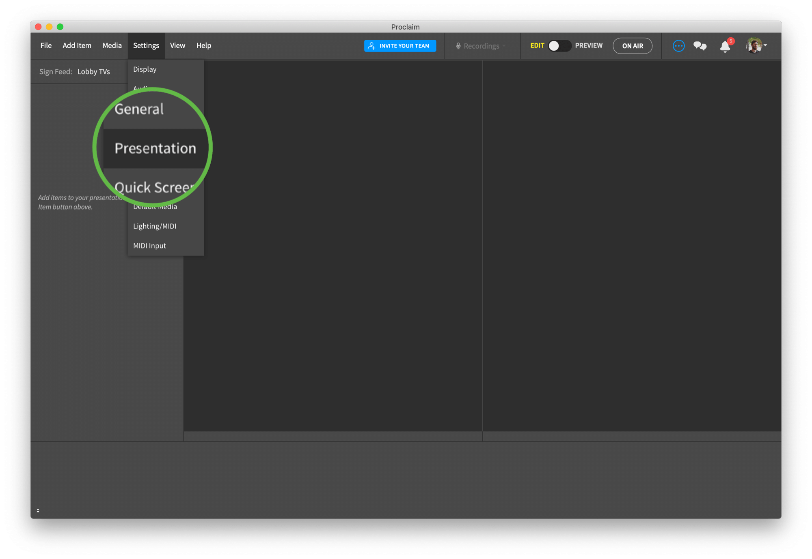Screen dimensions: 812x559
Task: Open the notifications bell icon
Action: pyautogui.click(x=725, y=47)
